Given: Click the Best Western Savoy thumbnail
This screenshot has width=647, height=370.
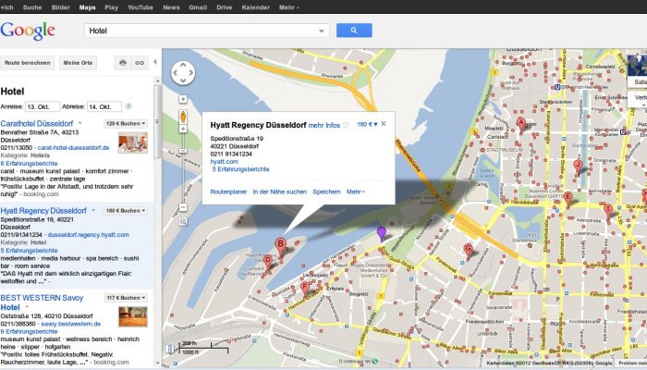Looking at the screenshot, I should point(133,316).
